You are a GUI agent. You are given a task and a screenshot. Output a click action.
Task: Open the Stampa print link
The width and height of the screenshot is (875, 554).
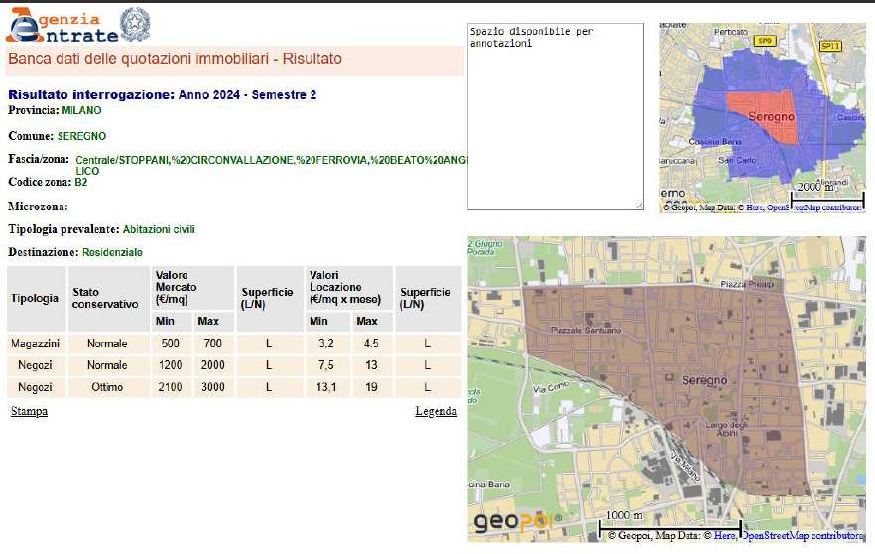coord(28,411)
